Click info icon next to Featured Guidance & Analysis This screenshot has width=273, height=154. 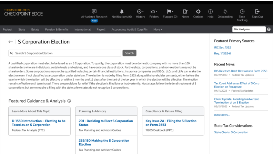(x=69, y=101)
